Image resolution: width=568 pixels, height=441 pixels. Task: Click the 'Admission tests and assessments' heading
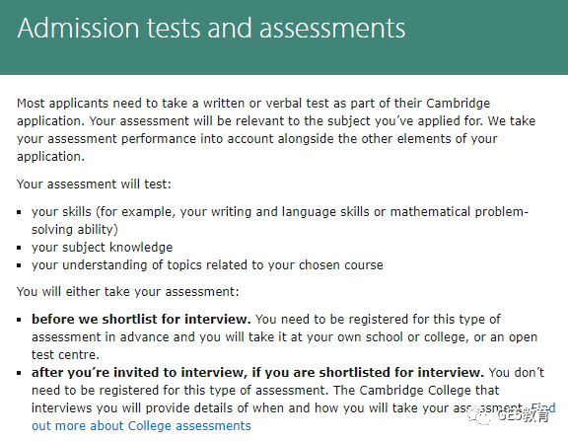tap(211, 28)
